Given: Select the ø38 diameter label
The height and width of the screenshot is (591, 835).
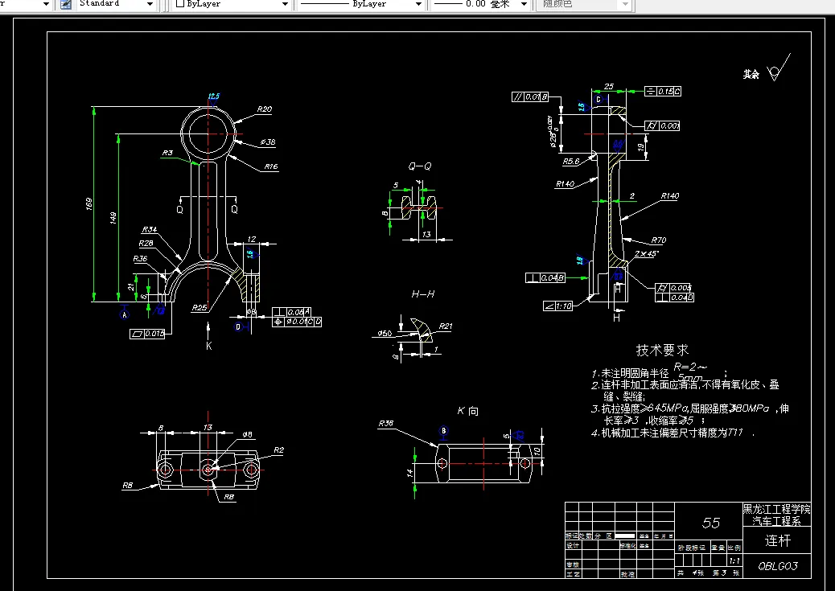Looking at the screenshot, I should 268,142.
